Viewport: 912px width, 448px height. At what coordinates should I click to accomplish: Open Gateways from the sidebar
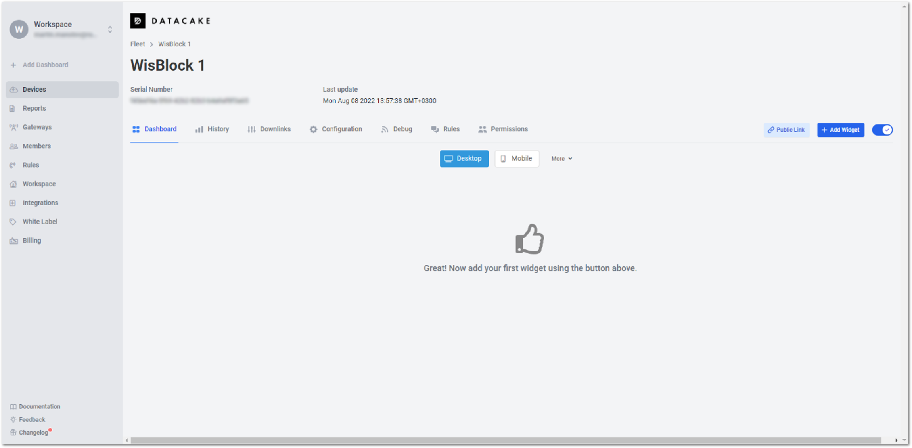coord(37,127)
